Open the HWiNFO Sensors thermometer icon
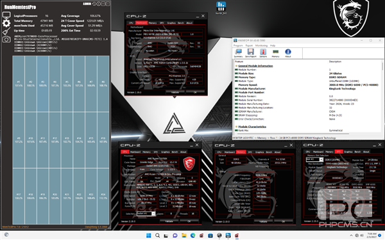 coord(263,53)
